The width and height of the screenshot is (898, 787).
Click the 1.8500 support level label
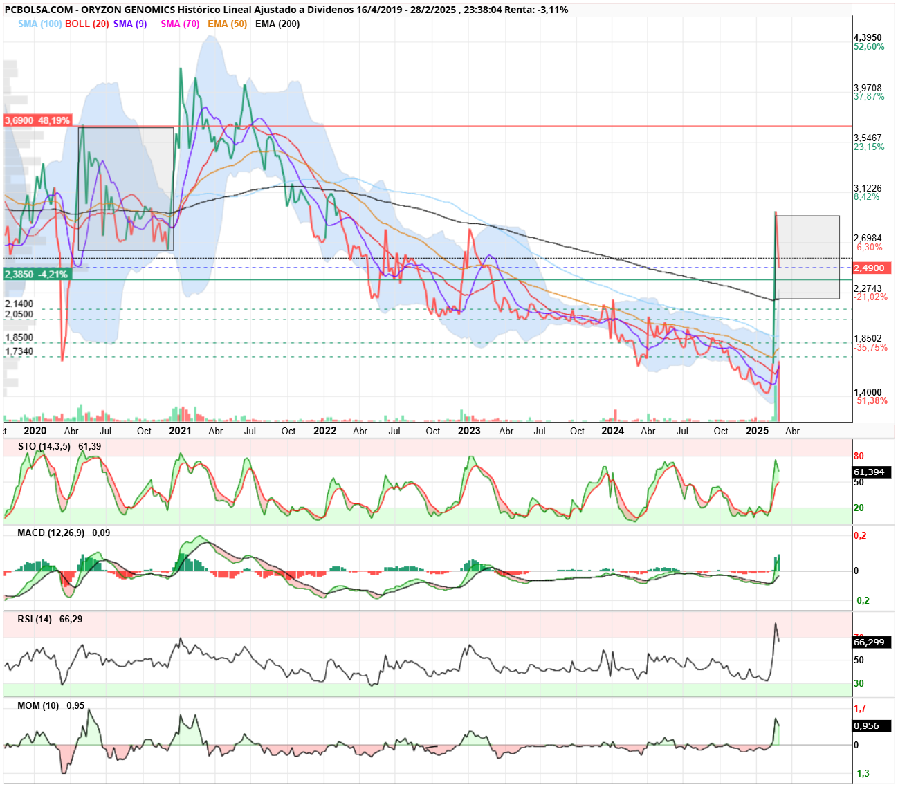coord(19,337)
